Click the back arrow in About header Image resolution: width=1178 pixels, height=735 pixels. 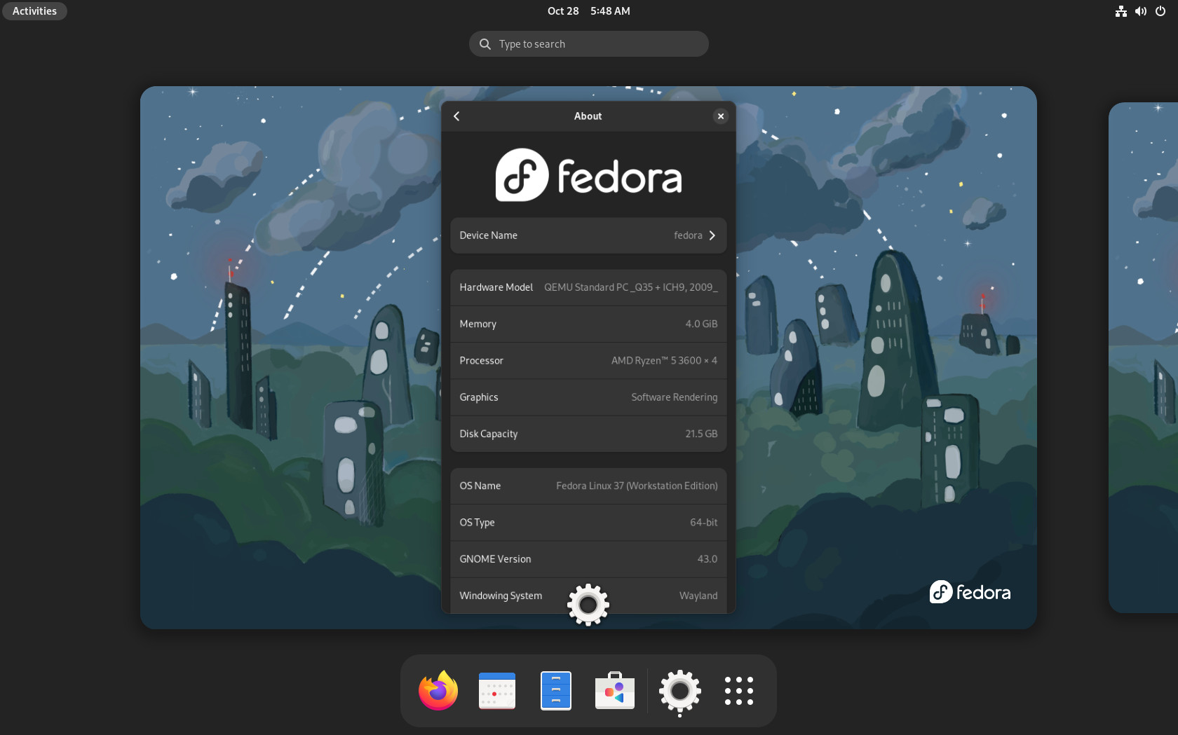point(456,116)
